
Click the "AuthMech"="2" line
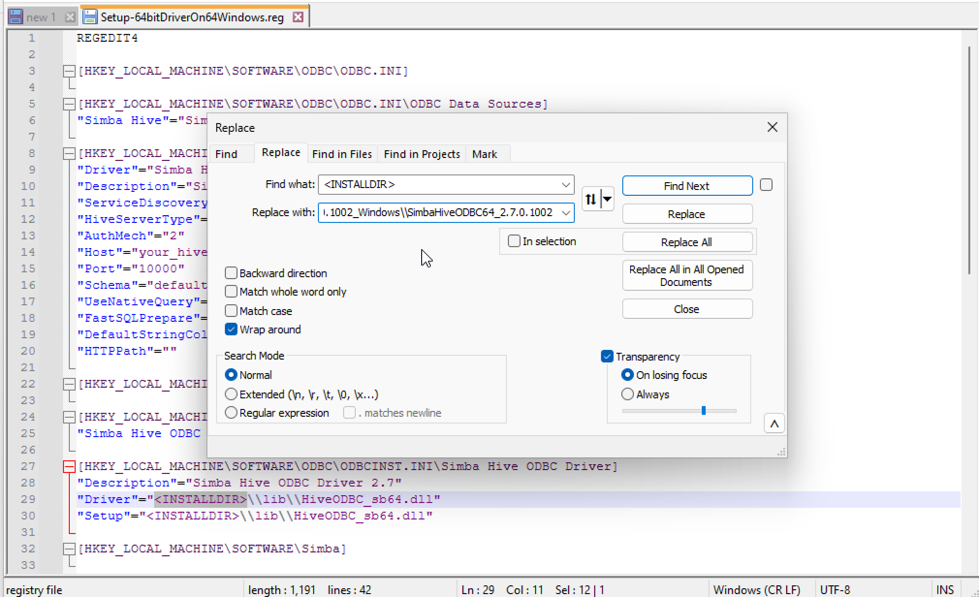pyautogui.click(x=131, y=236)
